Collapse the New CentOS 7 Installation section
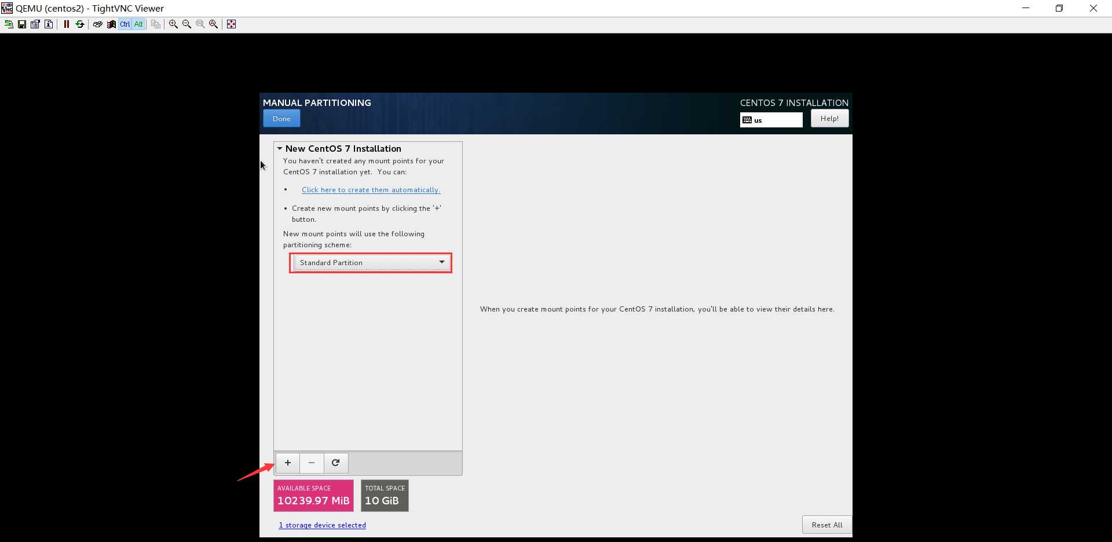Image resolution: width=1112 pixels, height=542 pixels. (x=280, y=149)
